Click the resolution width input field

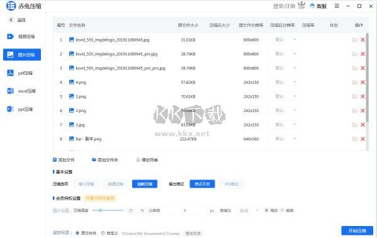(x=171, y=210)
